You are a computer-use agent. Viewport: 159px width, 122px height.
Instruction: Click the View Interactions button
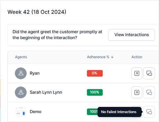click(131, 35)
